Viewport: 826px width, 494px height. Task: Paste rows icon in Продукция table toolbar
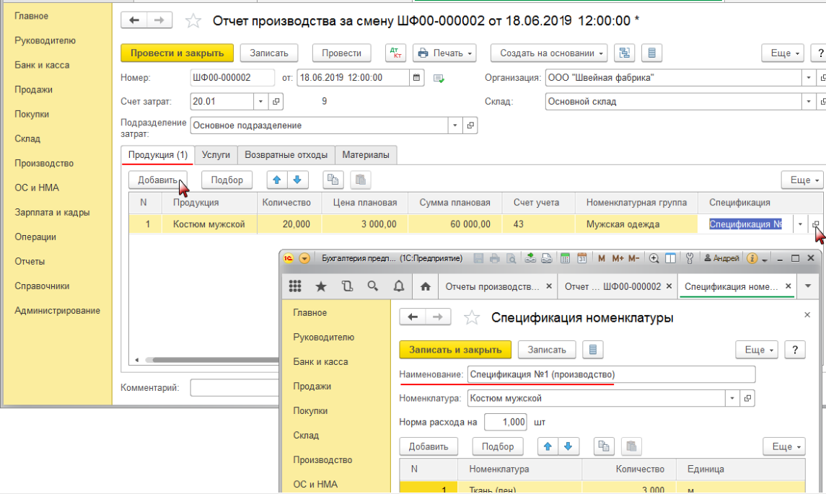coord(361,180)
